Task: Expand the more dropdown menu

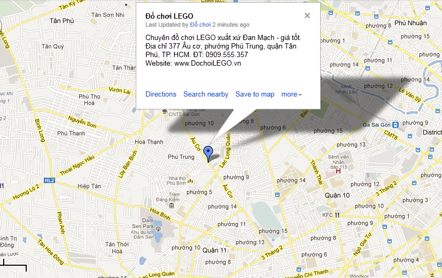Action: click(291, 94)
